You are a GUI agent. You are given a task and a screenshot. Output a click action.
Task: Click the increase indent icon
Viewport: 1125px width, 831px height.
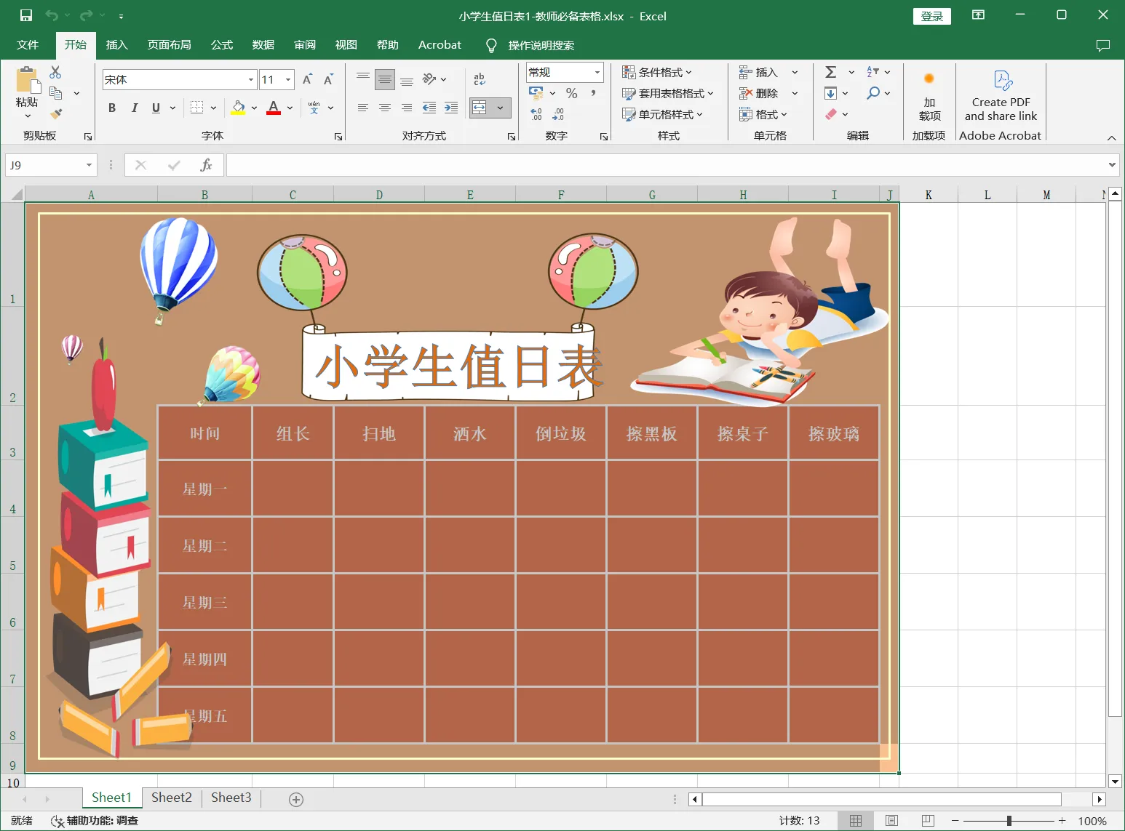[x=451, y=108]
